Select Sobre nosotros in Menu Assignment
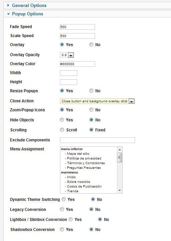The width and height of the screenshot is (171, 241). coord(78,182)
